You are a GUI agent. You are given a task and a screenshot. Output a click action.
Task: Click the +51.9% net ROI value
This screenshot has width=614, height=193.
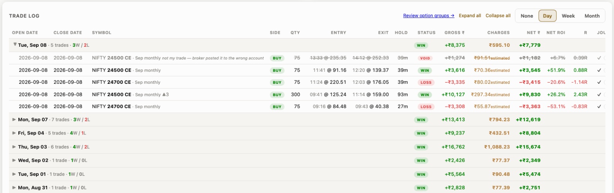click(555, 71)
